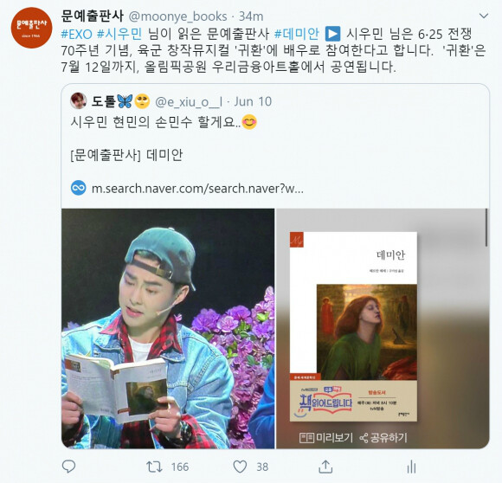Viewport: 502px width, 483px height.
Task: Open the m.search.naver.com link
Action: coord(197,189)
